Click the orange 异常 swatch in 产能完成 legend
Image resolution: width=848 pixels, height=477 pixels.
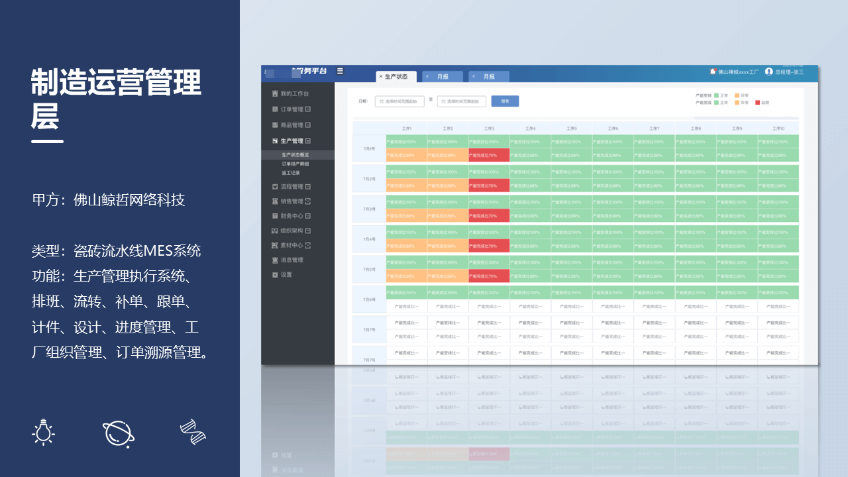click(x=737, y=103)
